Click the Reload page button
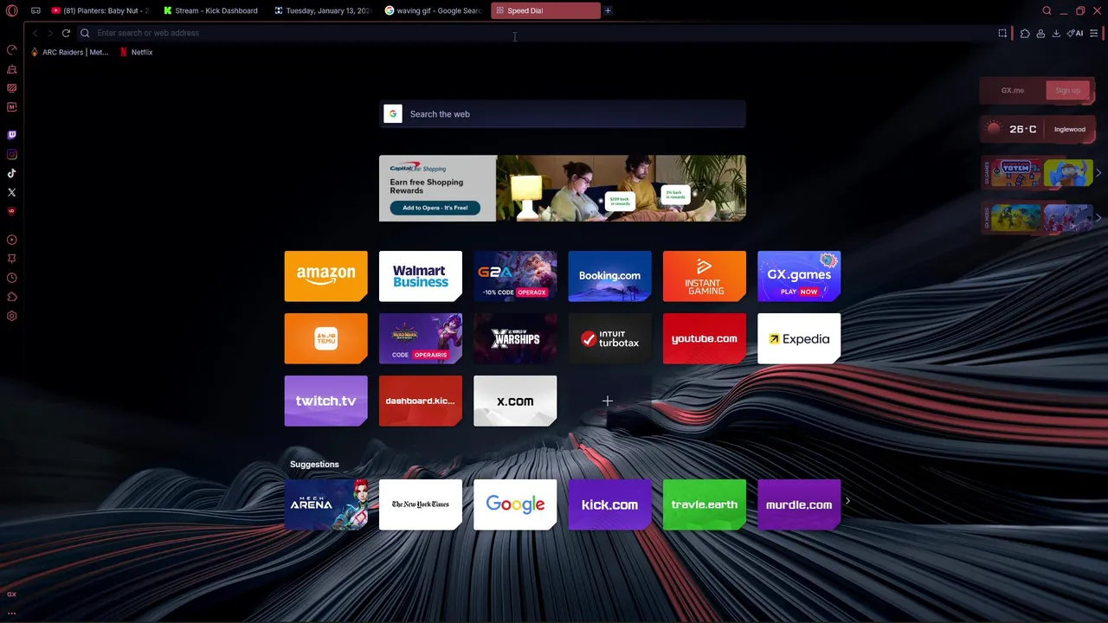Image resolution: width=1108 pixels, height=623 pixels. [66, 33]
